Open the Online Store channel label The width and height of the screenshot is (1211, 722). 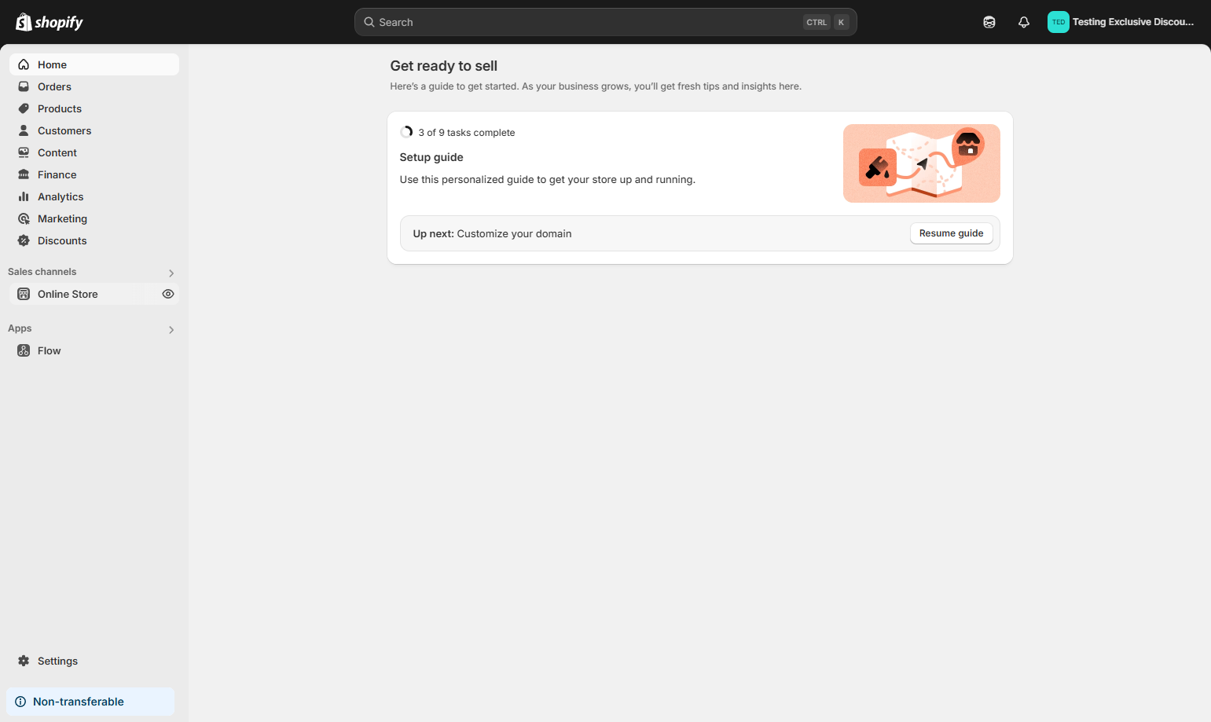(68, 294)
